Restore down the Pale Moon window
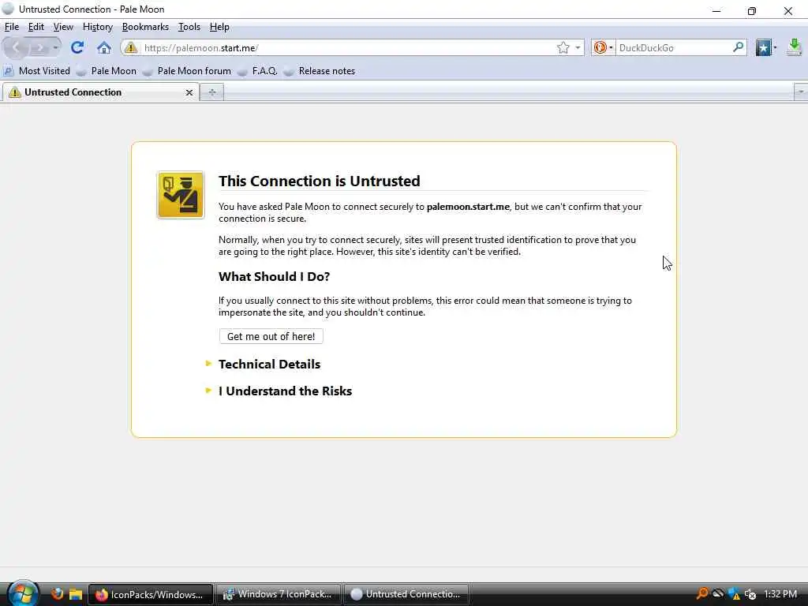 point(752,10)
